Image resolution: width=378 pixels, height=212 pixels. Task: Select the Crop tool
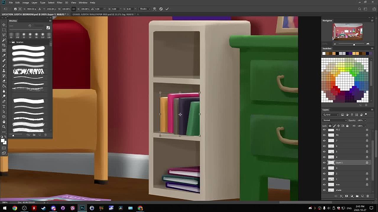click(4, 45)
